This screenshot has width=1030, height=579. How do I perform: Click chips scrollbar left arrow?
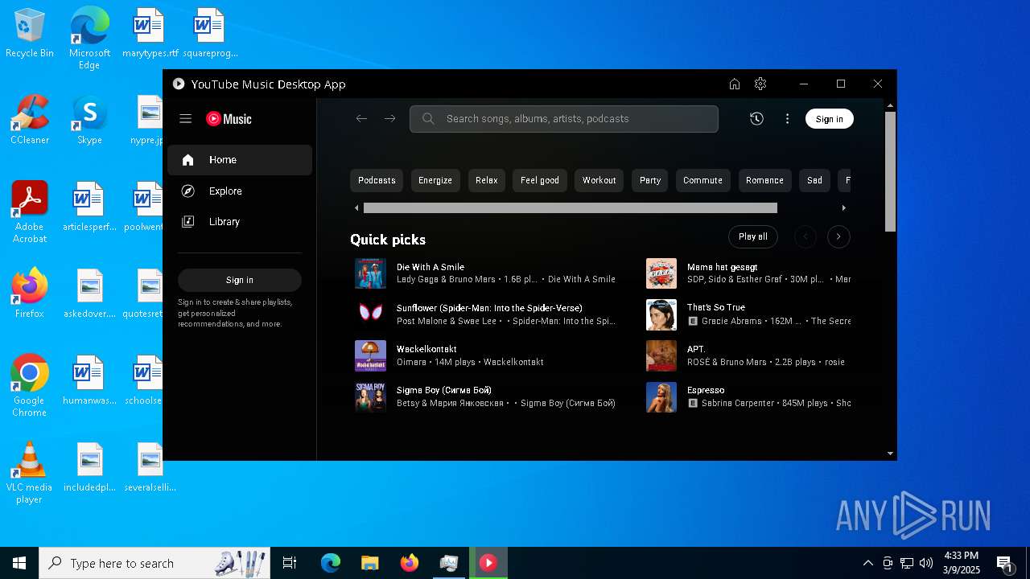(356, 208)
